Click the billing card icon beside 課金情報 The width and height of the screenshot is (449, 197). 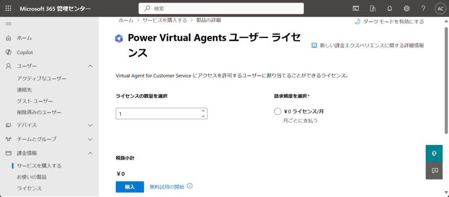[9, 153]
